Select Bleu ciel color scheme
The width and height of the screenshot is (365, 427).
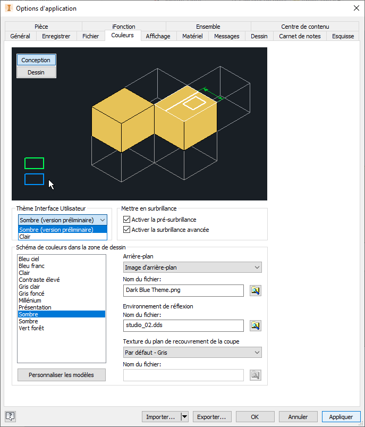tap(62, 259)
